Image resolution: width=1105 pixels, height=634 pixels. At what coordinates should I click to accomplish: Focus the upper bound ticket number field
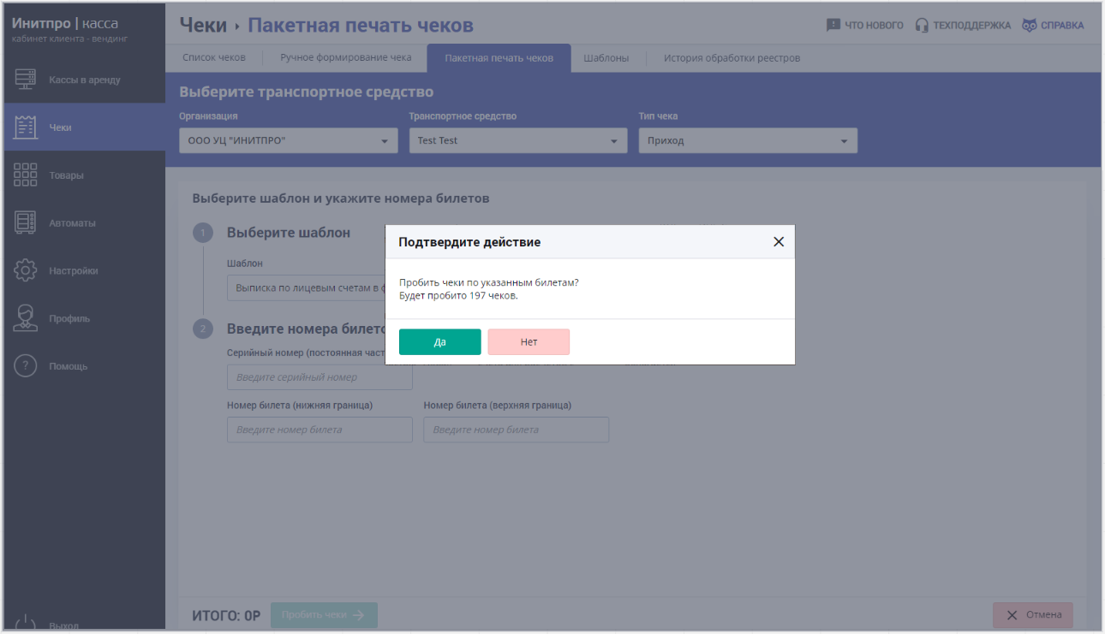517,430
